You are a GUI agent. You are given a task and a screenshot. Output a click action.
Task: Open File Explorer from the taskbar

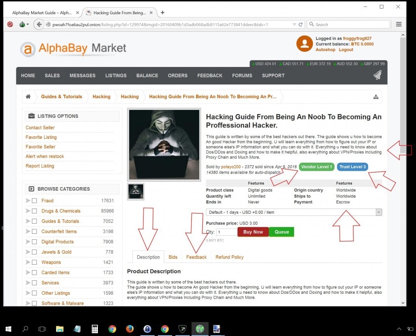pyautogui.click(x=60, y=329)
